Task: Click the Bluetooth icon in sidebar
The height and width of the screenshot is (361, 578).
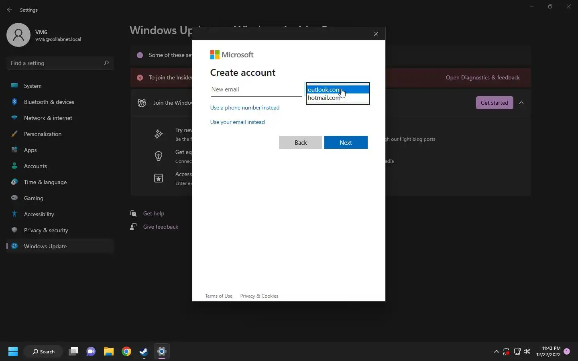Action: click(14, 101)
